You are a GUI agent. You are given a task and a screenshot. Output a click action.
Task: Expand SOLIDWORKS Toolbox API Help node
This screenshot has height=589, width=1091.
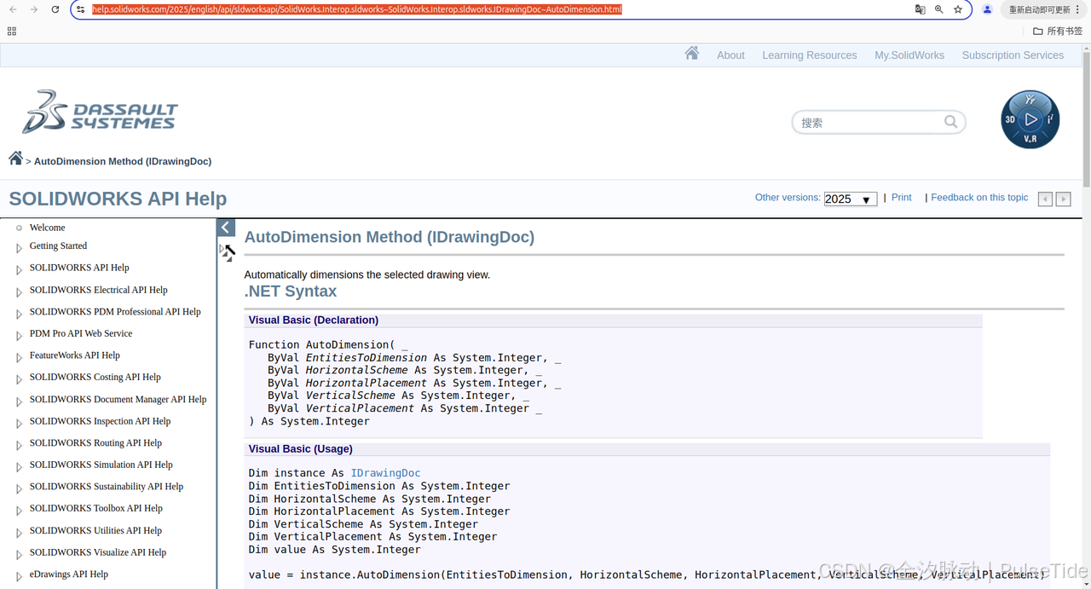click(x=19, y=511)
